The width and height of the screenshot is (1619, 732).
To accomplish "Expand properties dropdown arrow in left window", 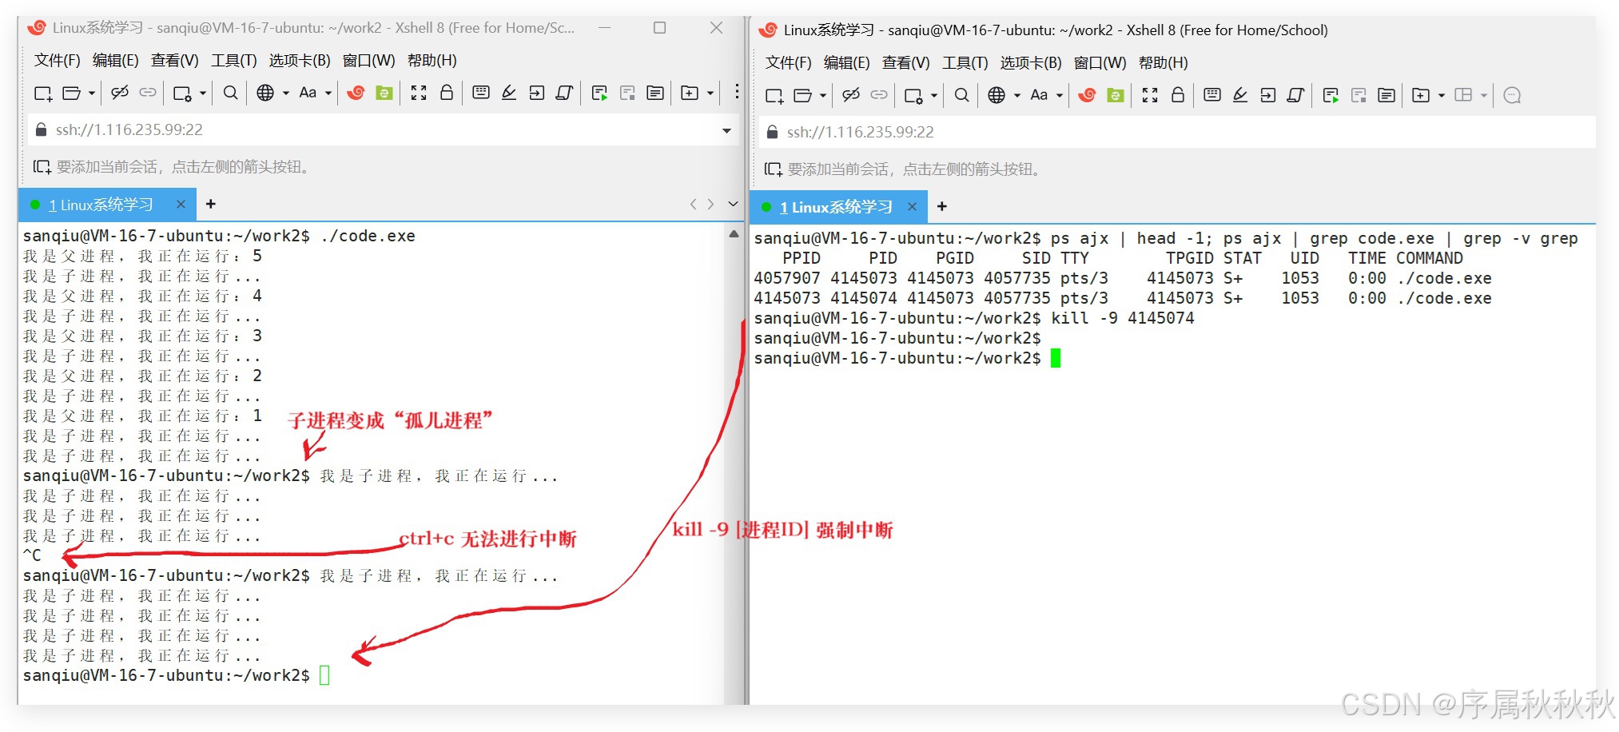I will pos(203,93).
